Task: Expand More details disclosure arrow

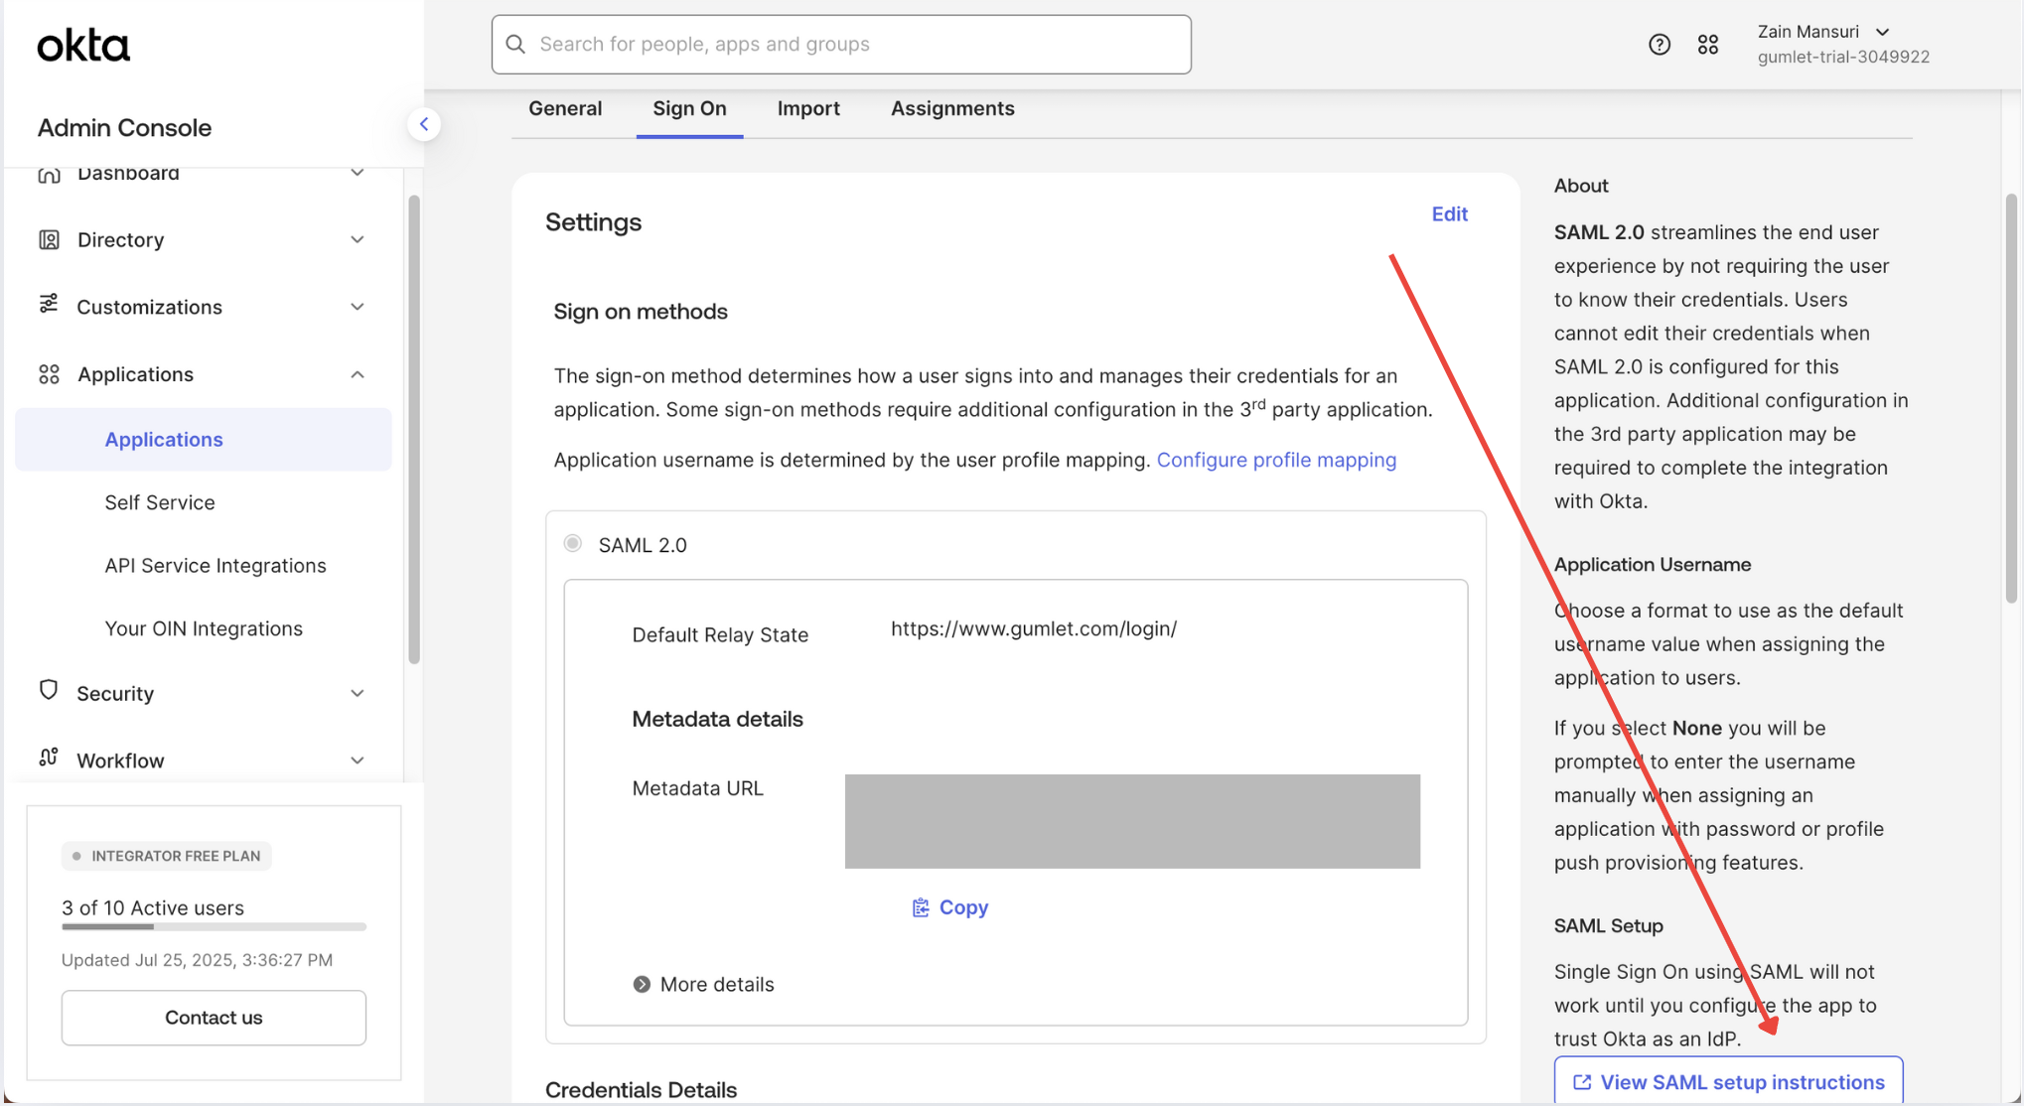Action: click(x=642, y=984)
